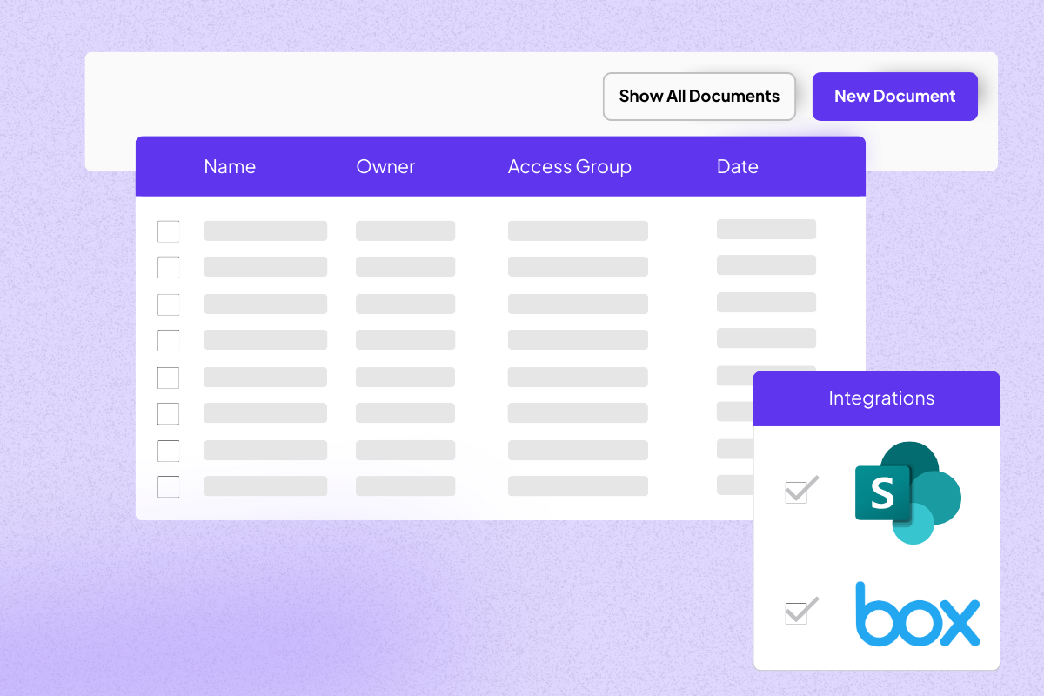Click the first row's Owner entry
The width and height of the screenshot is (1044, 696).
point(405,231)
